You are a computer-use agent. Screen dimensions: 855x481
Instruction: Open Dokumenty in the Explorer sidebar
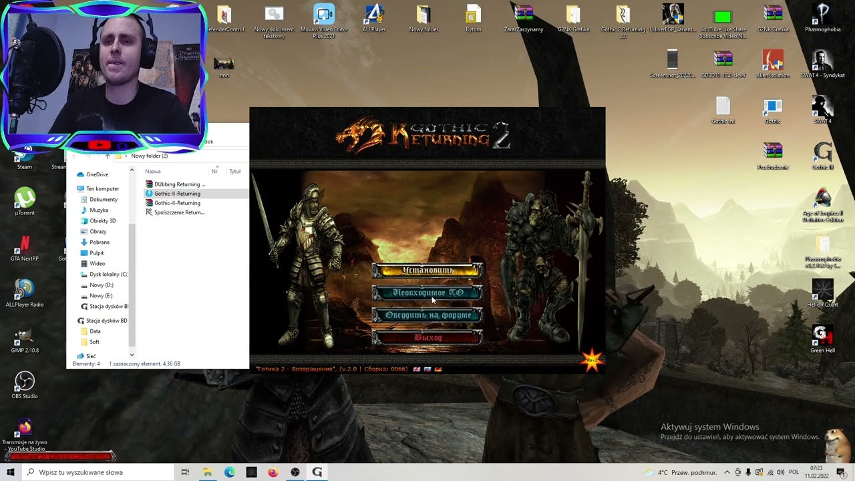(x=99, y=200)
